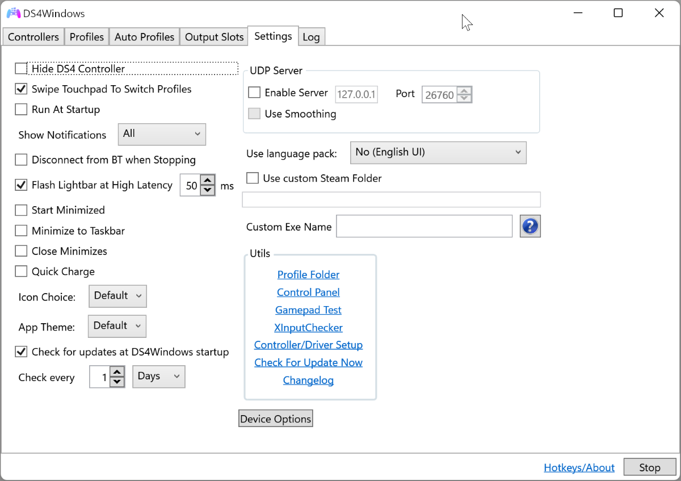Open the Hotkeys/About link
Image resolution: width=681 pixels, height=481 pixels.
[x=579, y=468]
